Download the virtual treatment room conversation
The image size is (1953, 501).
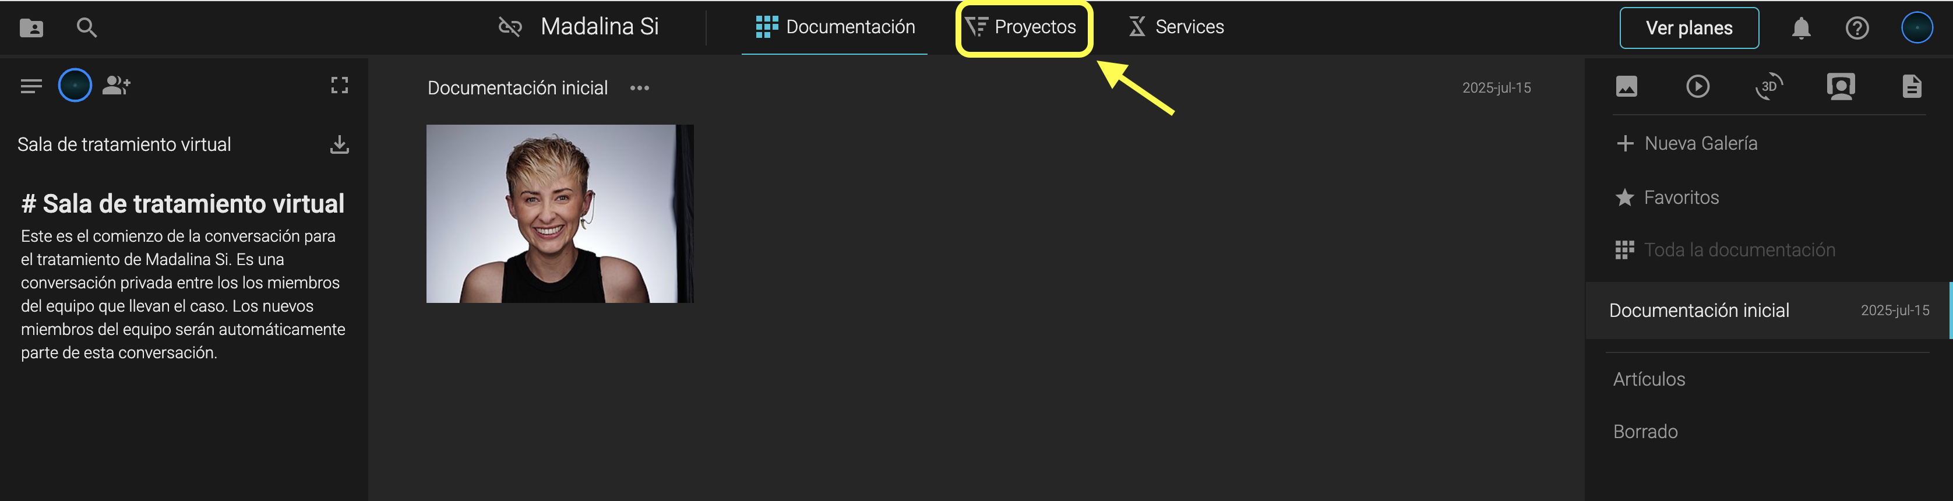[339, 144]
